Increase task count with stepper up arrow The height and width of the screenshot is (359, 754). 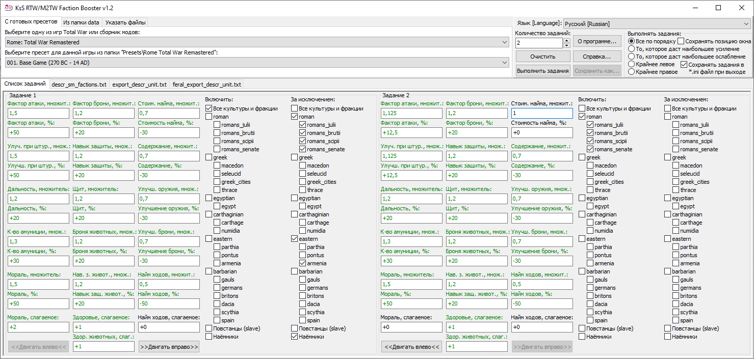[566, 40]
